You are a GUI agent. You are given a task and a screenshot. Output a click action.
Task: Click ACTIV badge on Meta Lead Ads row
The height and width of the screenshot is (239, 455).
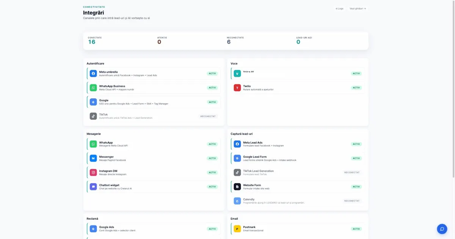pos(356,144)
